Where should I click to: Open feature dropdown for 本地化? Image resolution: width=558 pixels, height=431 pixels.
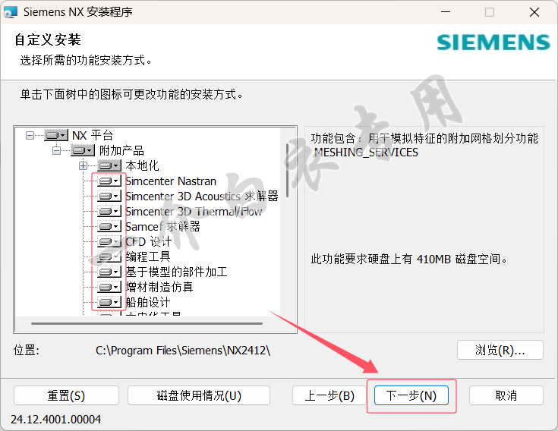pyautogui.click(x=109, y=165)
